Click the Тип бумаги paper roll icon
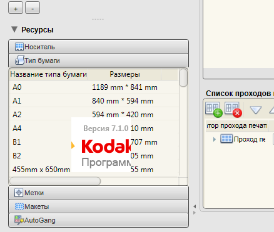The image size is (274, 232). [x=19, y=60]
